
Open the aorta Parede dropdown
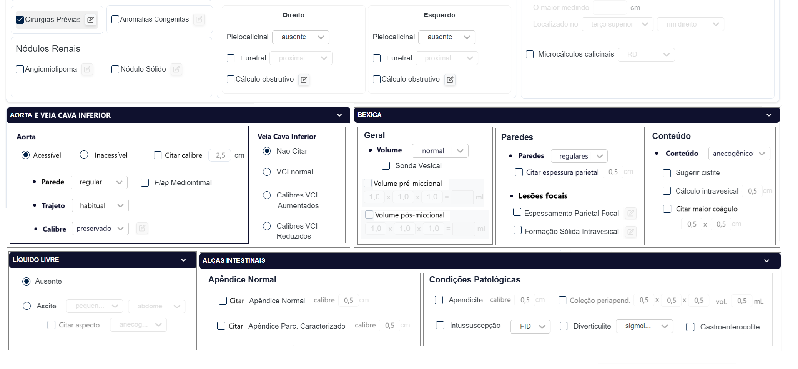(99, 182)
